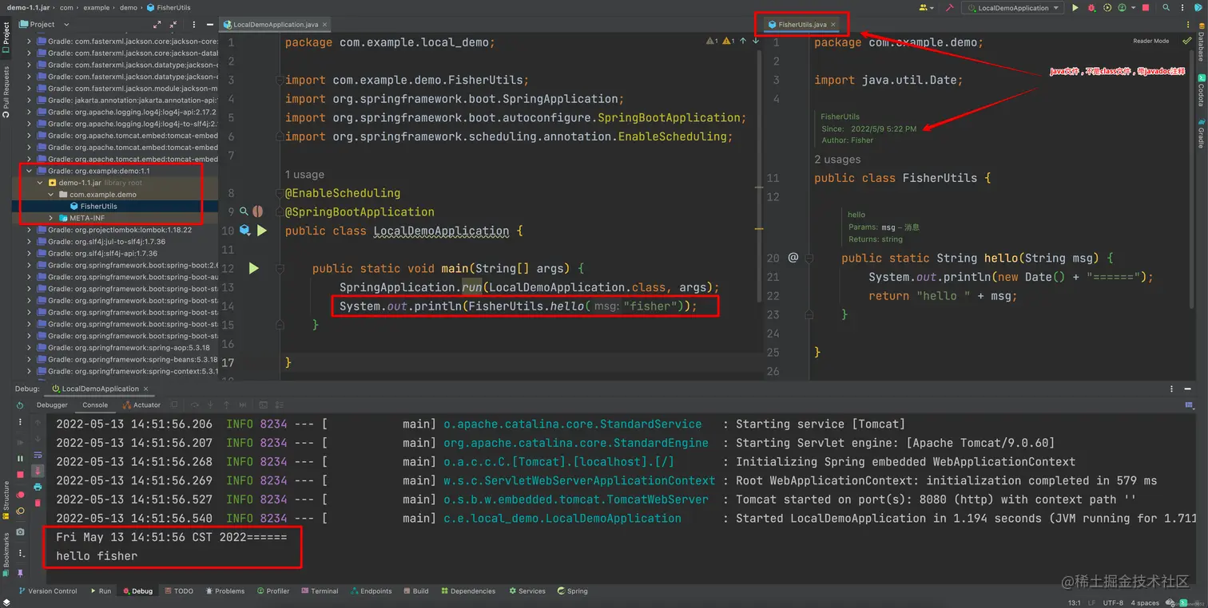This screenshot has height=608, width=1208.
Task: Select FisherUtils in the project tree
Action: tap(98, 206)
